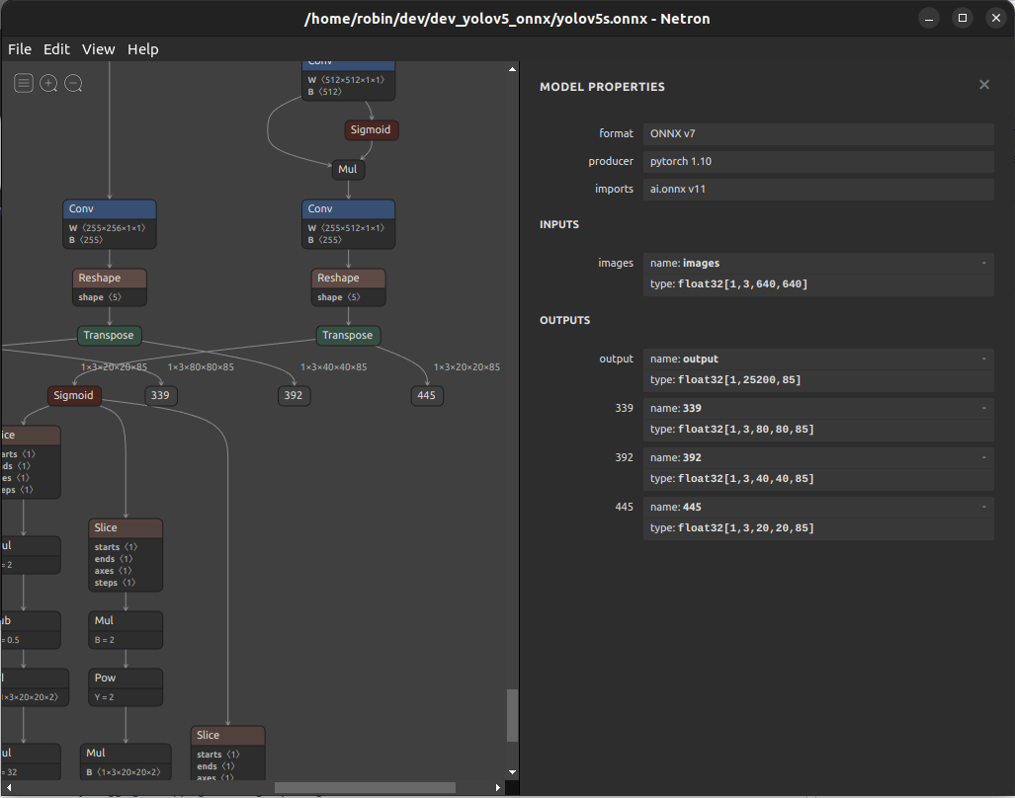Collapse the 445 output entry

click(x=984, y=507)
